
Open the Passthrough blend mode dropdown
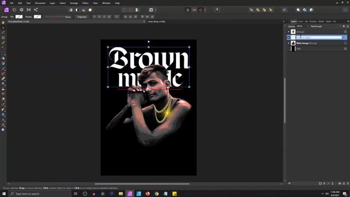pyautogui.click(x=325, y=26)
